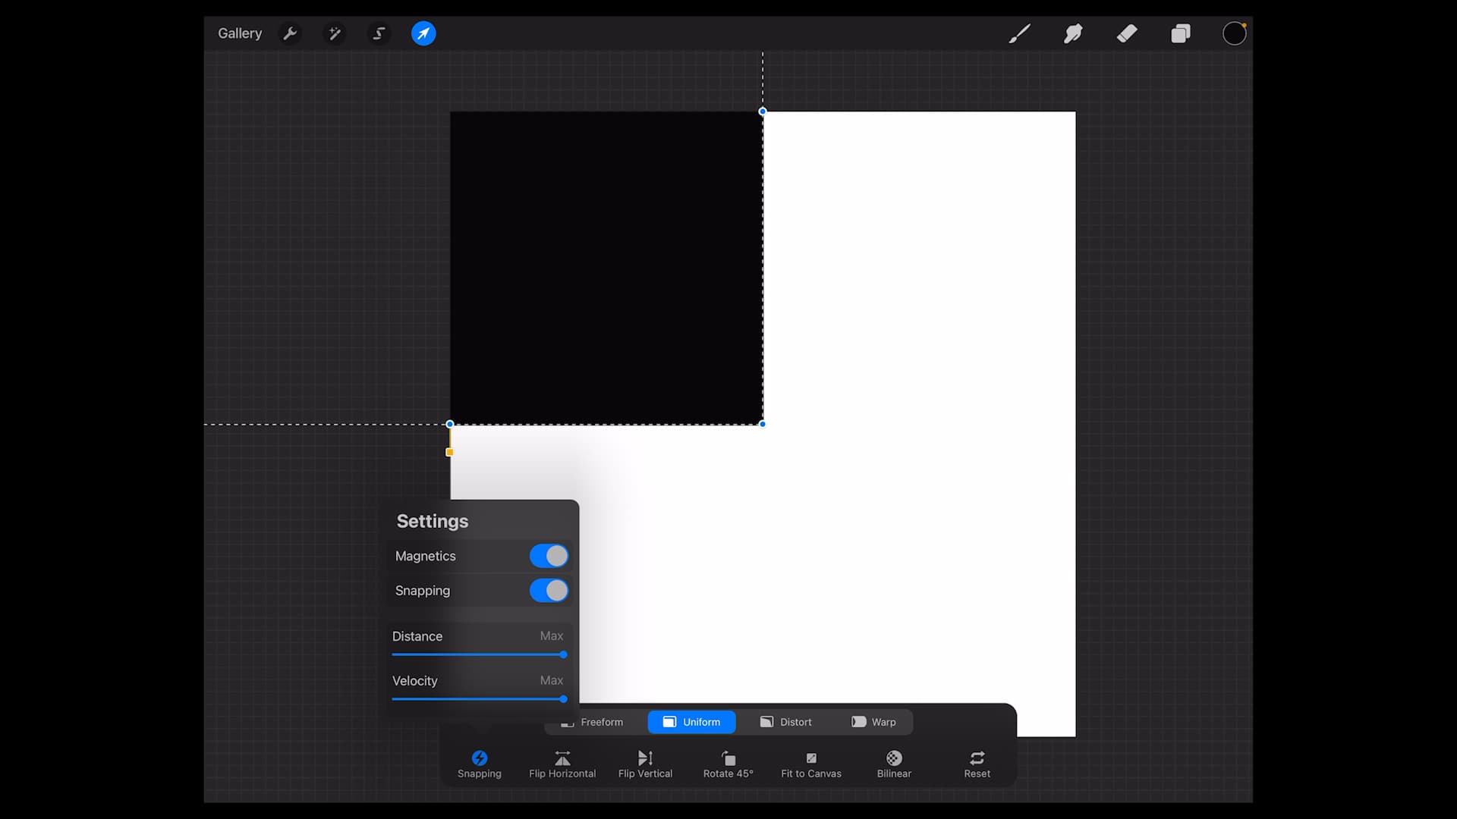
Task: Reset the current transform
Action: pyautogui.click(x=977, y=763)
